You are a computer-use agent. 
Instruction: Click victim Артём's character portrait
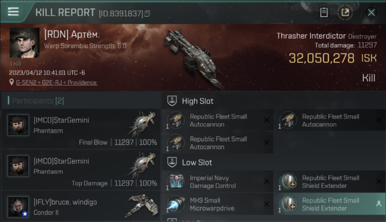click(x=25, y=43)
